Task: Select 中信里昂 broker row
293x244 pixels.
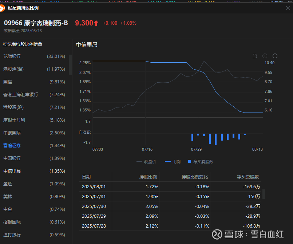Action: (x=34, y=171)
